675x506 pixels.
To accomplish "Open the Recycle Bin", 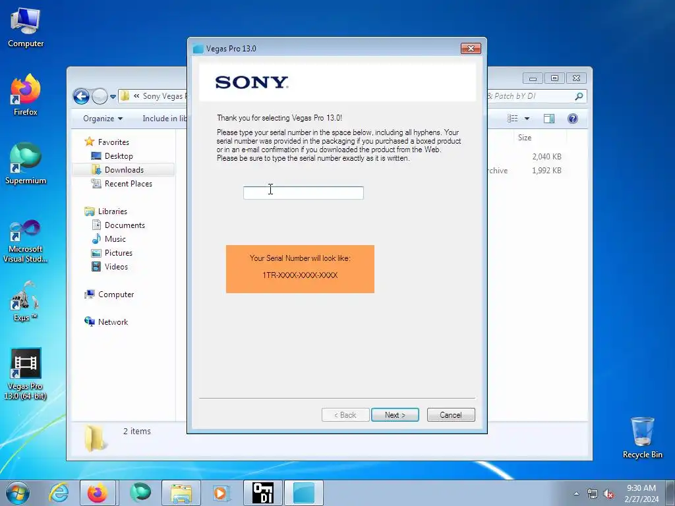I will coord(642,437).
